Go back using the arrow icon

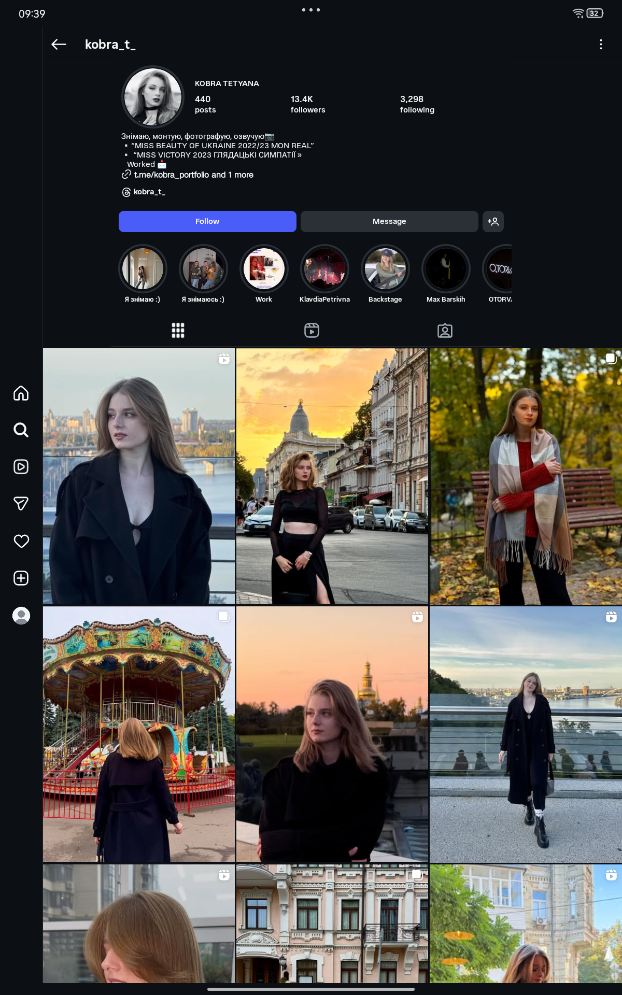coord(59,45)
